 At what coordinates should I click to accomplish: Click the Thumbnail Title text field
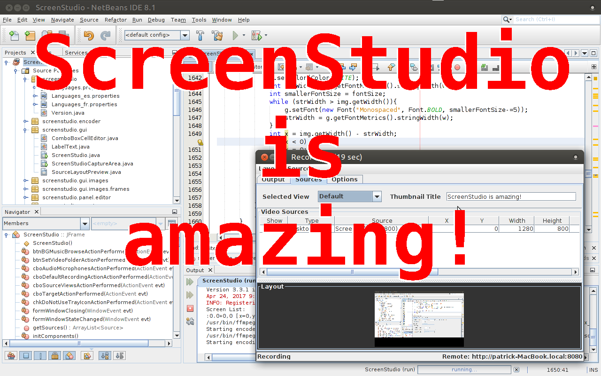[511, 197]
